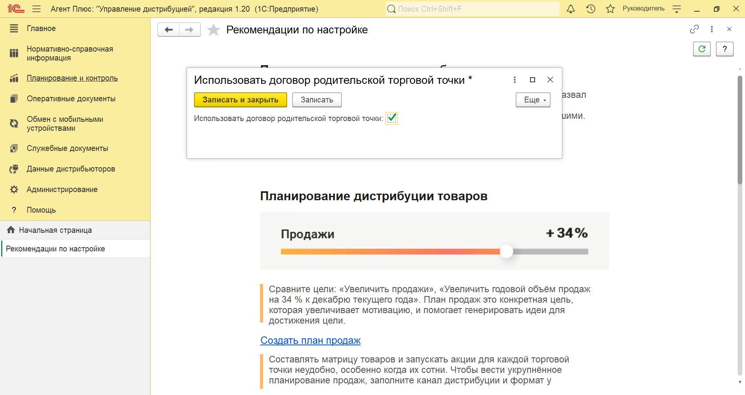
Task: Expand the Еще dropdown in dialog
Action: point(533,100)
